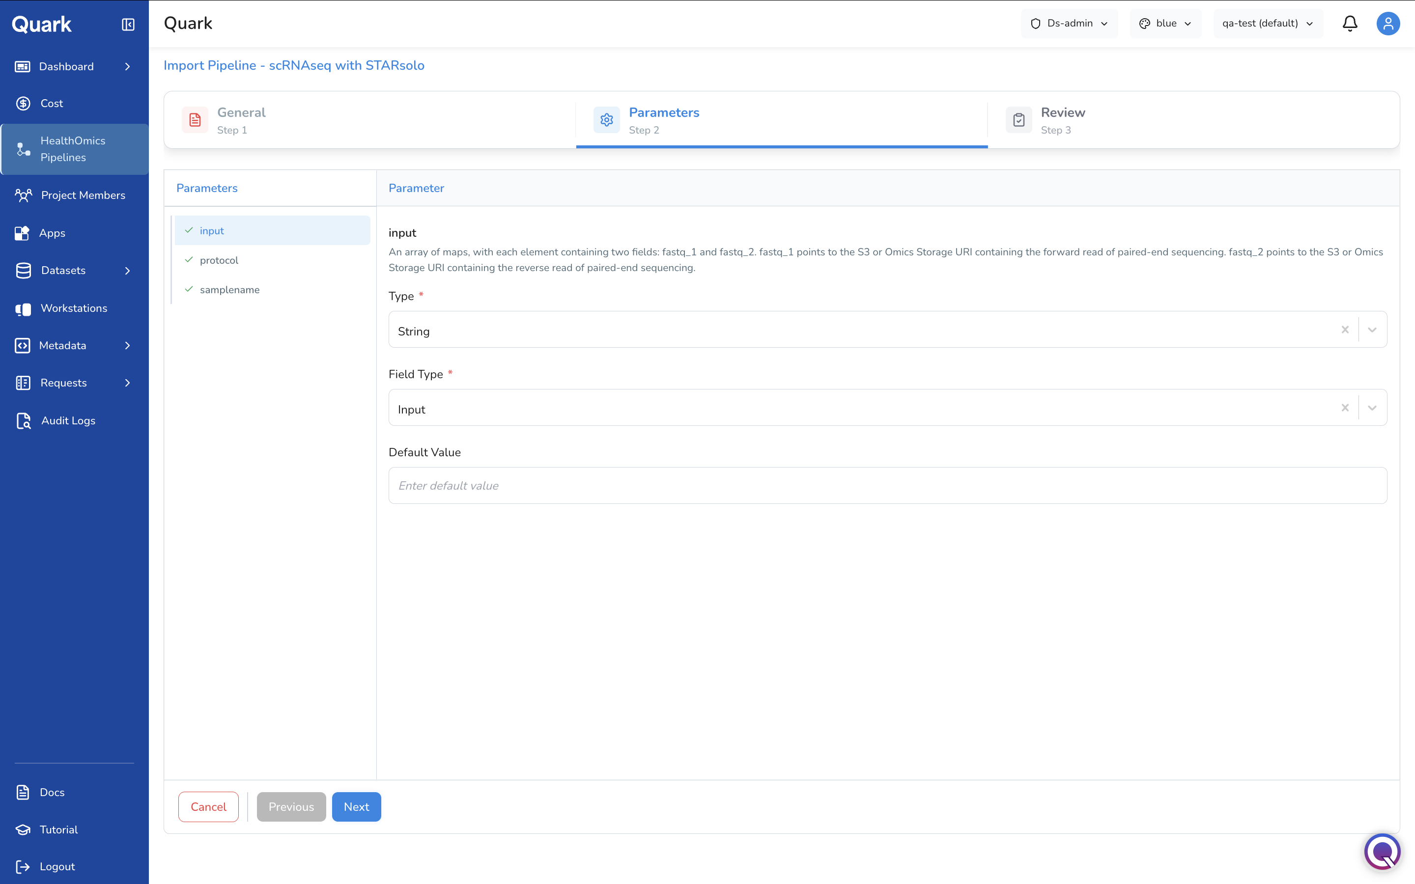Expand the Datasets submenu chevron
Image resolution: width=1415 pixels, height=884 pixels.
127,271
